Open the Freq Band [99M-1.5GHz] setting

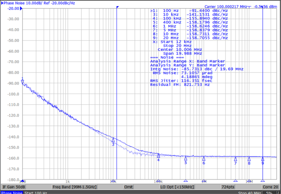74,187
